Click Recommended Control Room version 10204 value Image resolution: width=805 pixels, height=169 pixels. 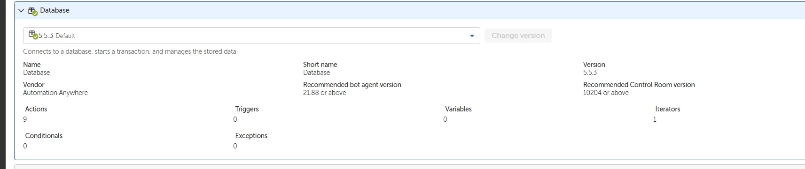[x=606, y=93]
